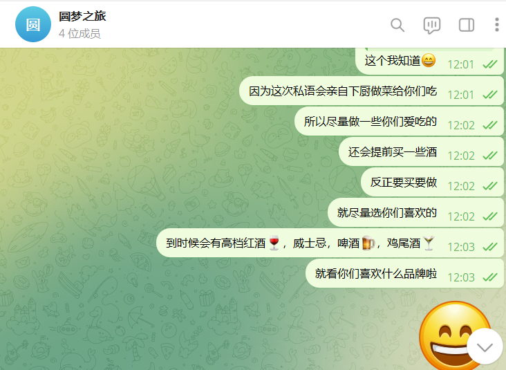Click the grinning emoji in 这个我知道 message
Screen dimensions: 506x370
(429, 60)
